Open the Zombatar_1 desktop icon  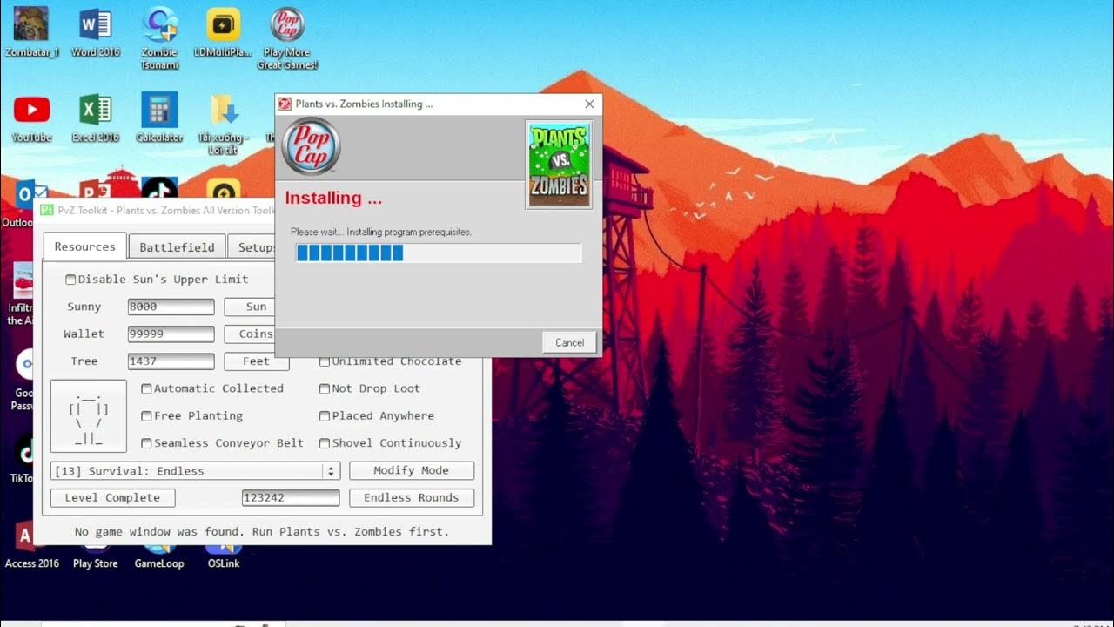tap(31, 32)
